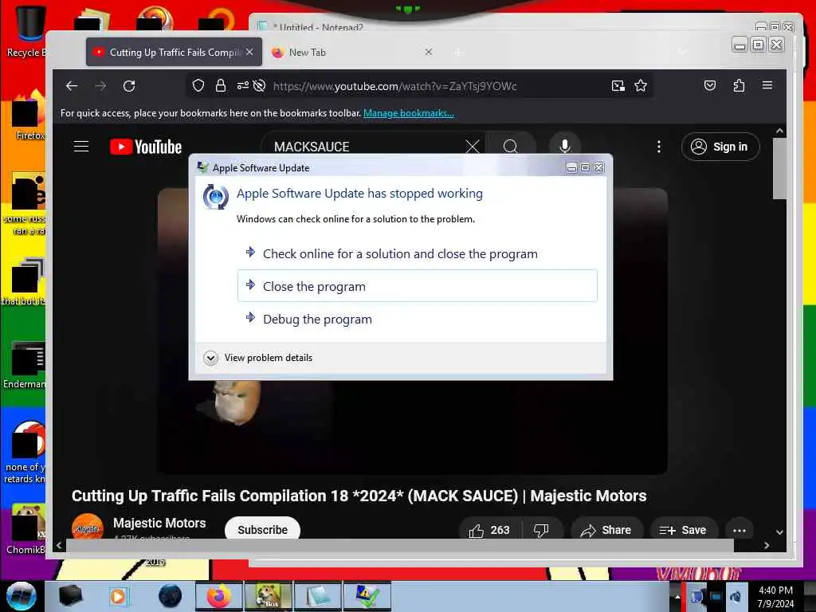This screenshot has height=612, width=816.
Task: Show hidden tray icons arrow
Action: [x=677, y=596]
